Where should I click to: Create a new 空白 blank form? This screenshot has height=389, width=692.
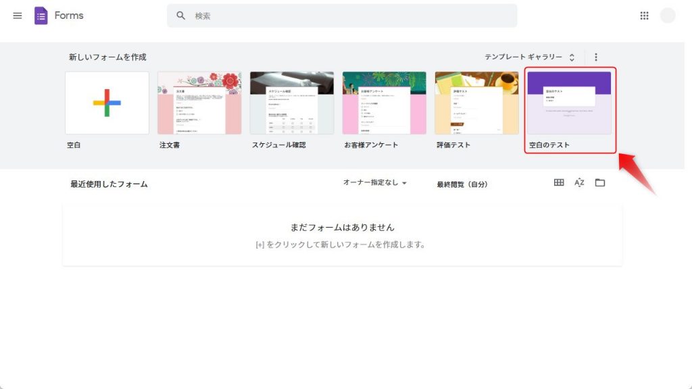click(107, 103)
